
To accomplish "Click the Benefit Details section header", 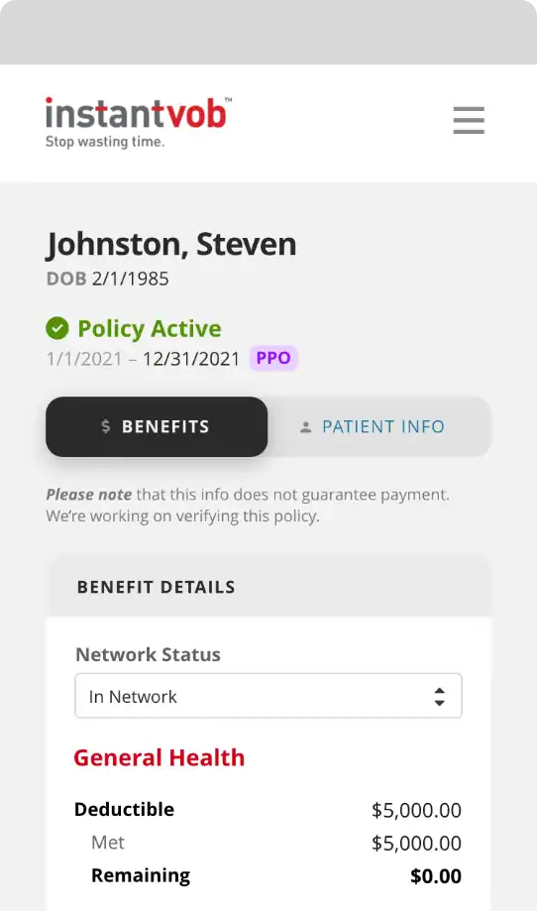I will [x=156, y=587].
